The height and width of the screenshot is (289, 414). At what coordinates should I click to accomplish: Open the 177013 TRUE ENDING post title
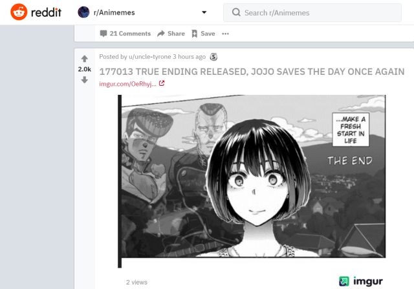[x=252, y=72]
